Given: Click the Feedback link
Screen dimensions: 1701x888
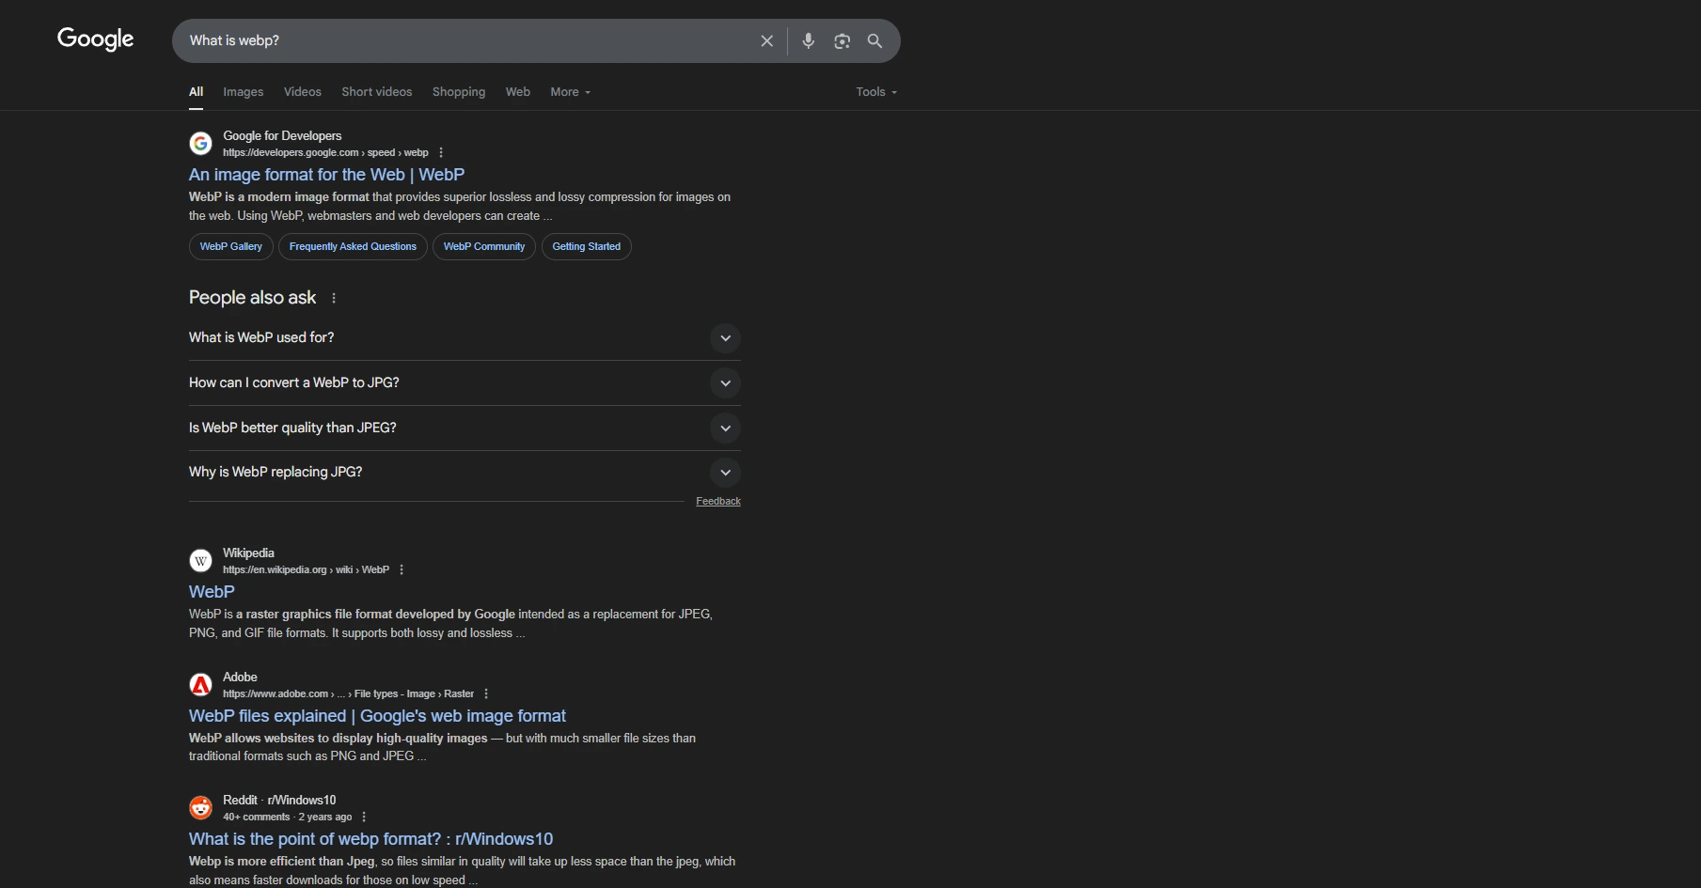Looking at the screenshot, I should (717, 501).
